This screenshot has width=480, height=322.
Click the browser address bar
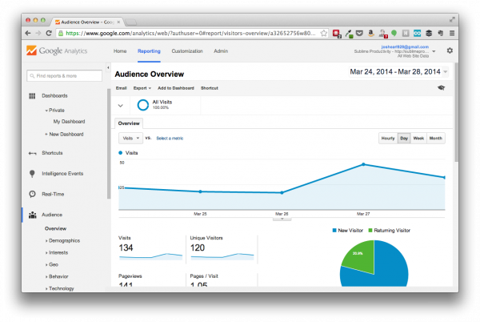192,33
